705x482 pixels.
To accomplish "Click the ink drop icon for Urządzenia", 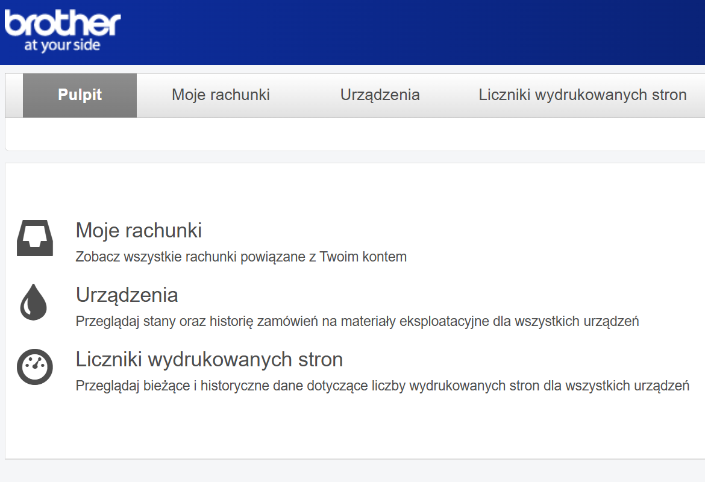I will pos(34,302).
